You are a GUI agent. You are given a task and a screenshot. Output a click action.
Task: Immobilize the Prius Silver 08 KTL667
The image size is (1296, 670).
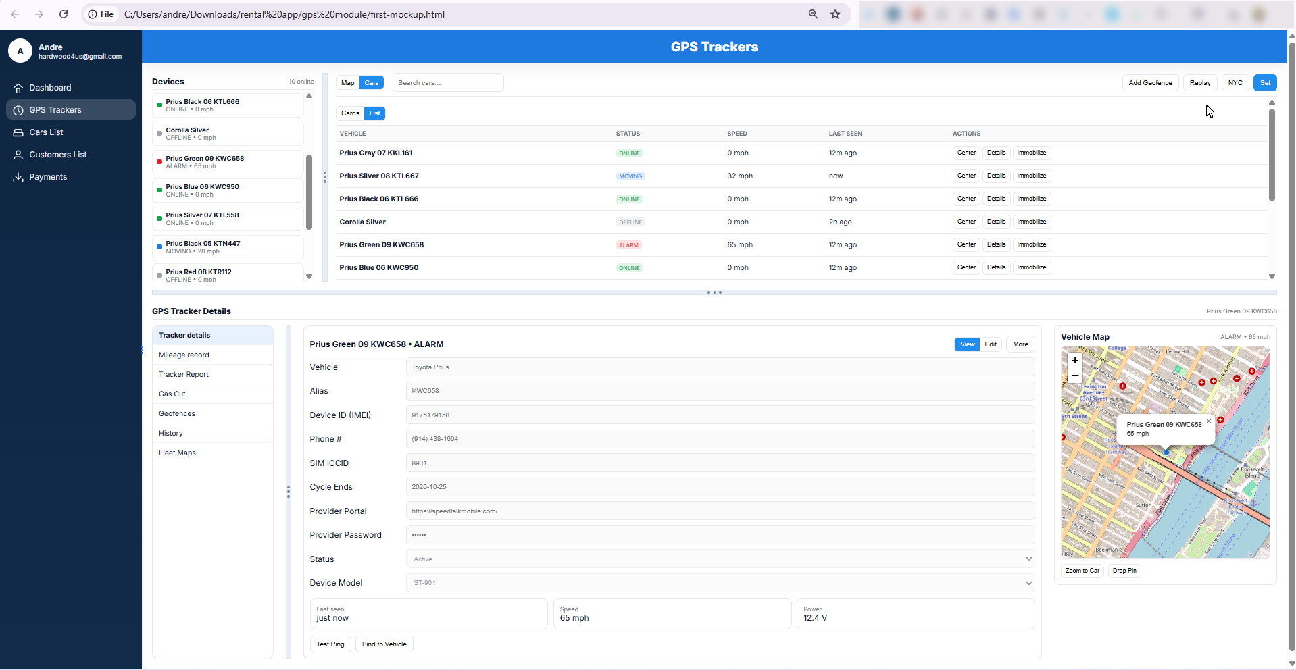[1031, 176]
